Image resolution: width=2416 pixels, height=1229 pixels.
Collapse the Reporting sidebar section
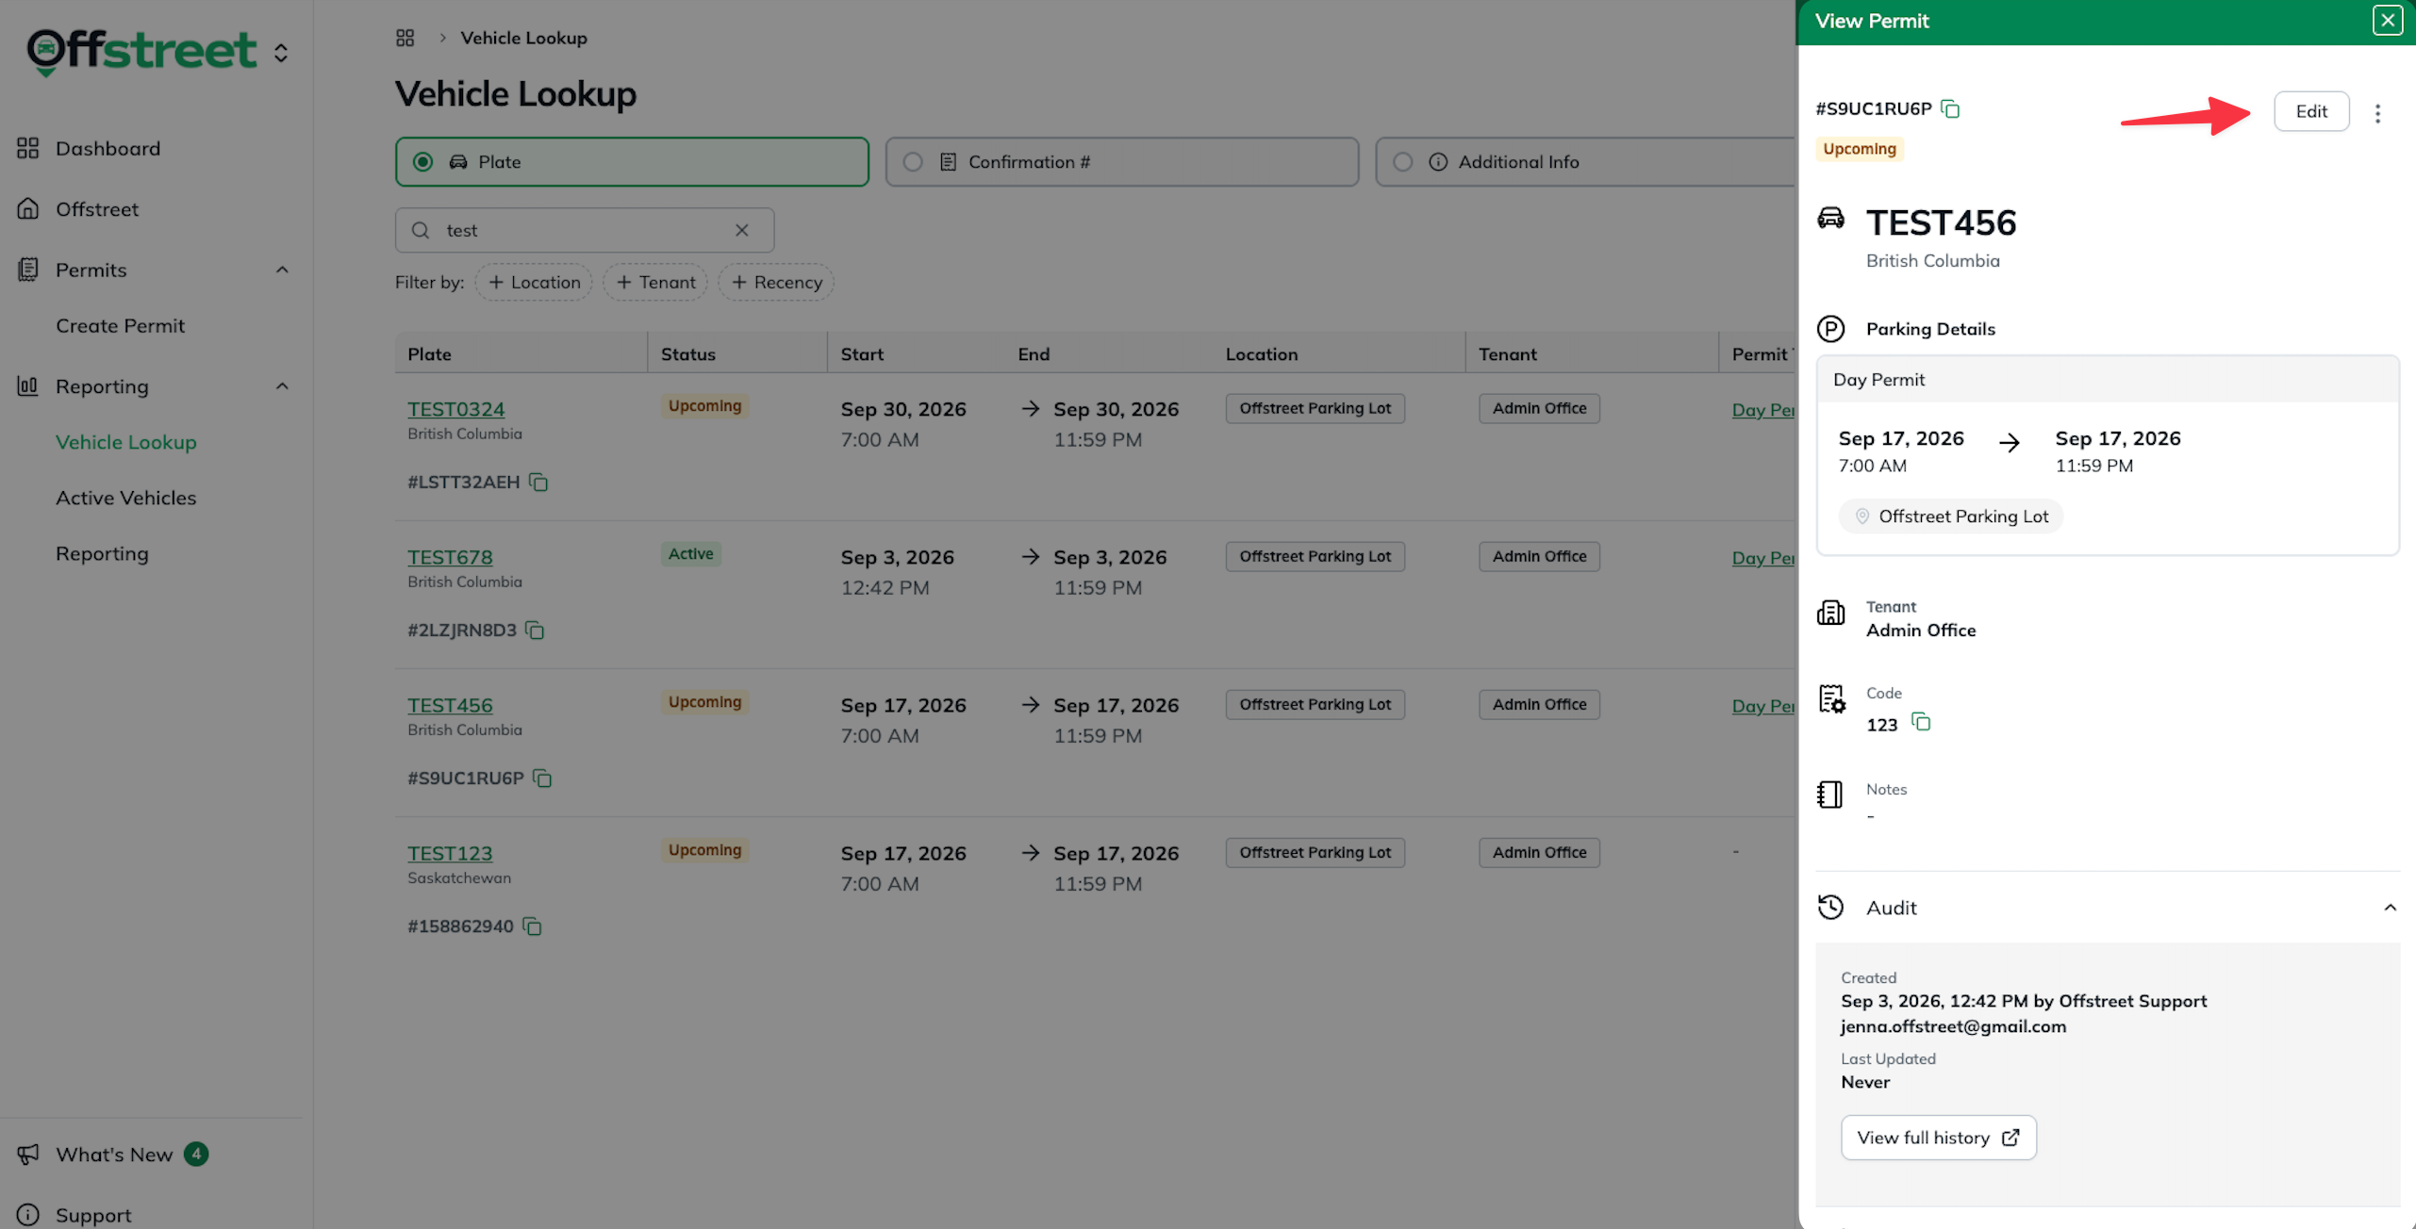[282, 386]
